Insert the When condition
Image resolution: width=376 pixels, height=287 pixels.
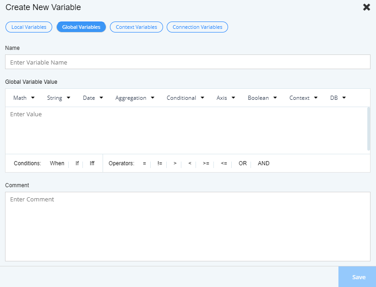coord(57,163)
